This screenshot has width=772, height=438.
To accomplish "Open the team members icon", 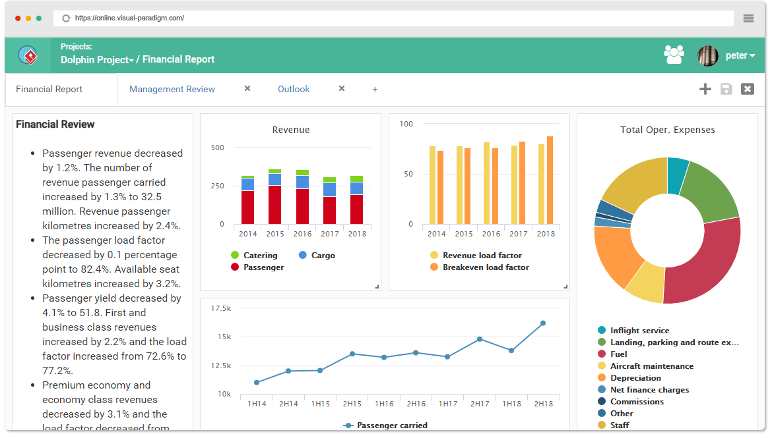I will (x=674, y=55).
